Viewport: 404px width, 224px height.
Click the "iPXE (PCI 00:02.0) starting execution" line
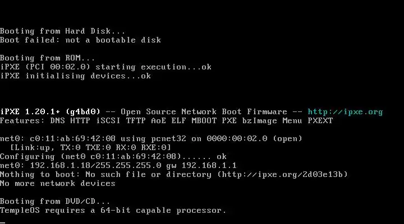105,67
